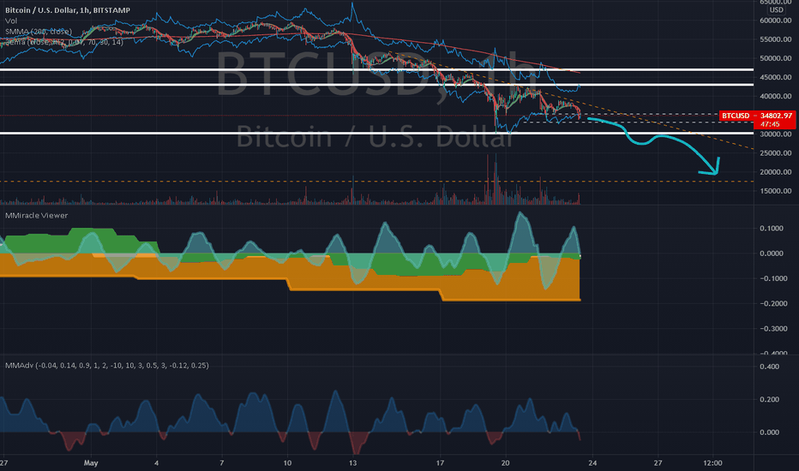Screen dimensions: 799x471
Task: Click the 12:00 label on the time axis
Action: tap(712, 462)
